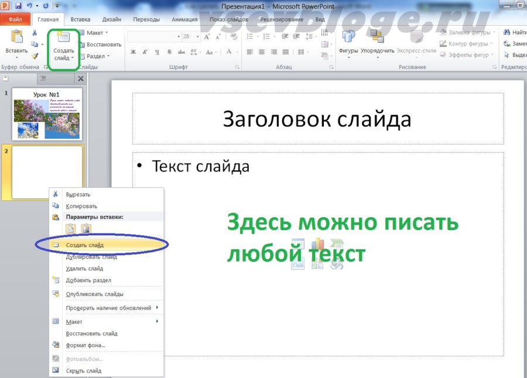
Task: Choose Дублировать слайд in context menu
Action: (106, 257)
